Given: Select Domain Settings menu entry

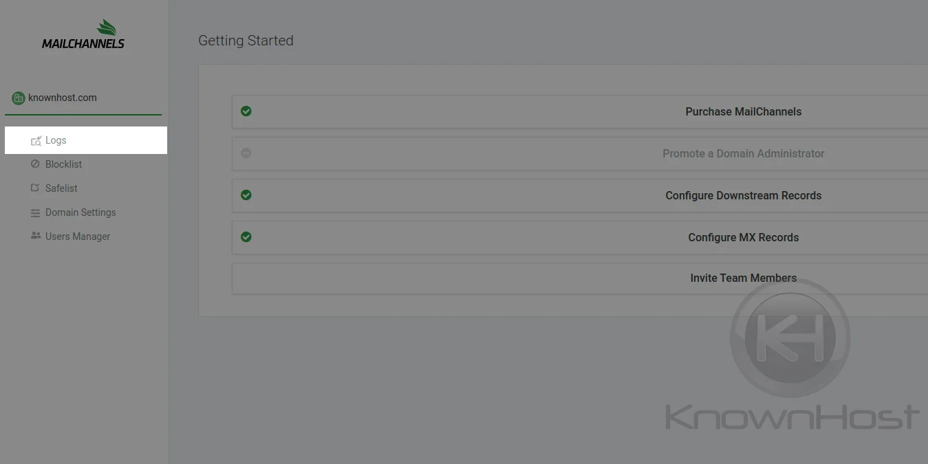Looking at the screenshot, I should coord(80,212).
